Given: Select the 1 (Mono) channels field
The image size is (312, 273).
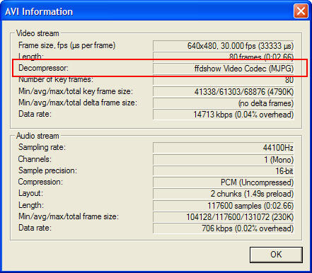Looking at the screenshot, I should (x=224, y=160).
